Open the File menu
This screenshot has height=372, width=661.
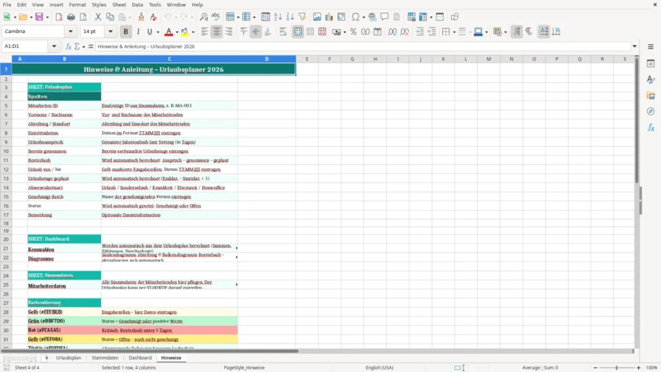tap(7, 5)
